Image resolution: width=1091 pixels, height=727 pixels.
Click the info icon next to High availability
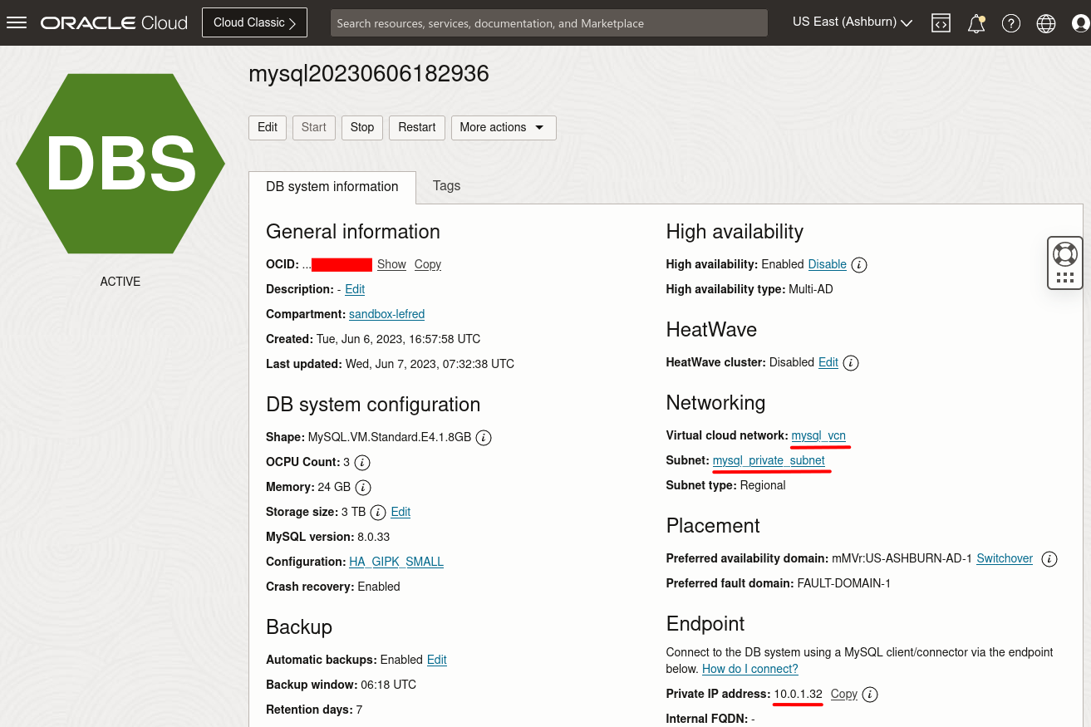858,264
